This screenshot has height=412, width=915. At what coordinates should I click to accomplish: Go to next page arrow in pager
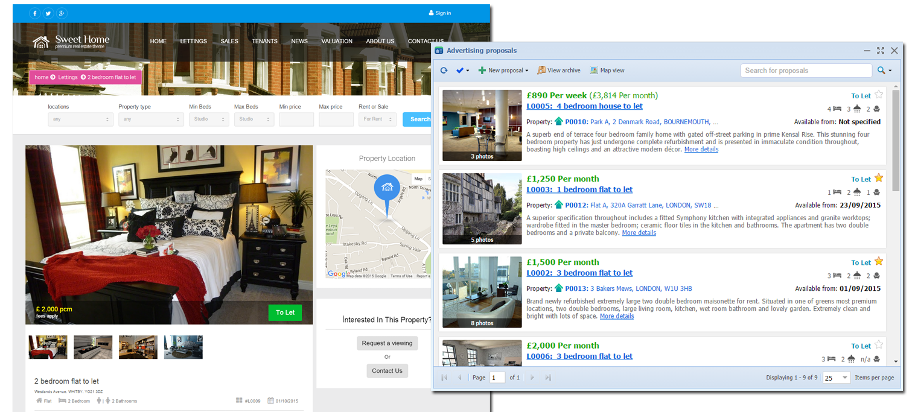coord(532,378)
